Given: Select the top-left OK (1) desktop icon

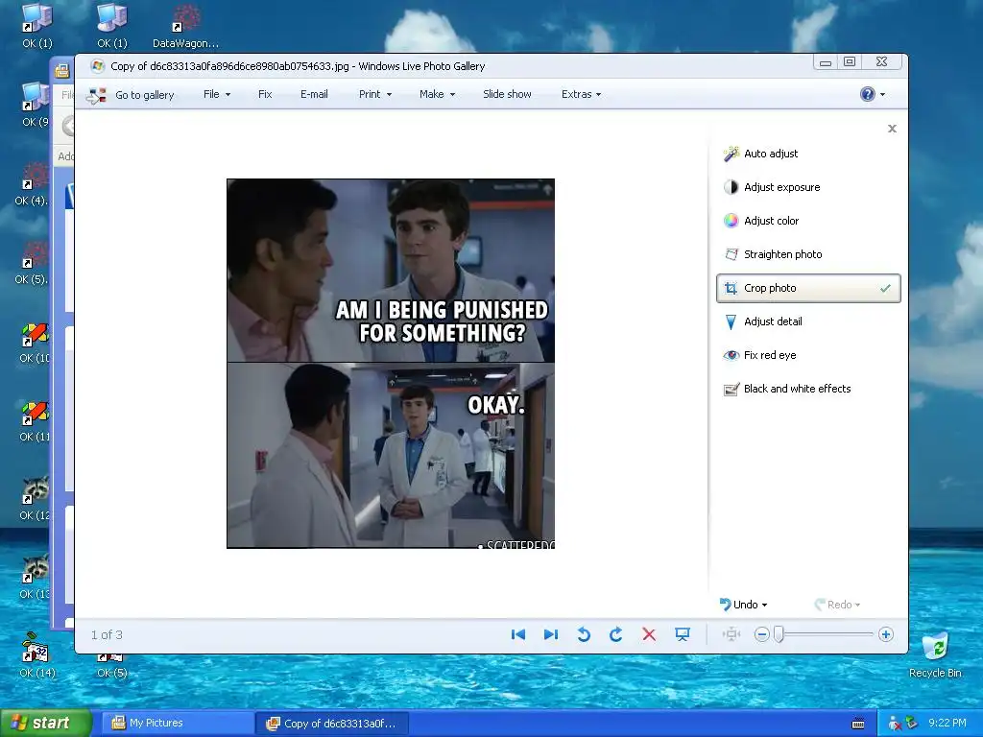Looking at the screenshot, I should 37,26.
